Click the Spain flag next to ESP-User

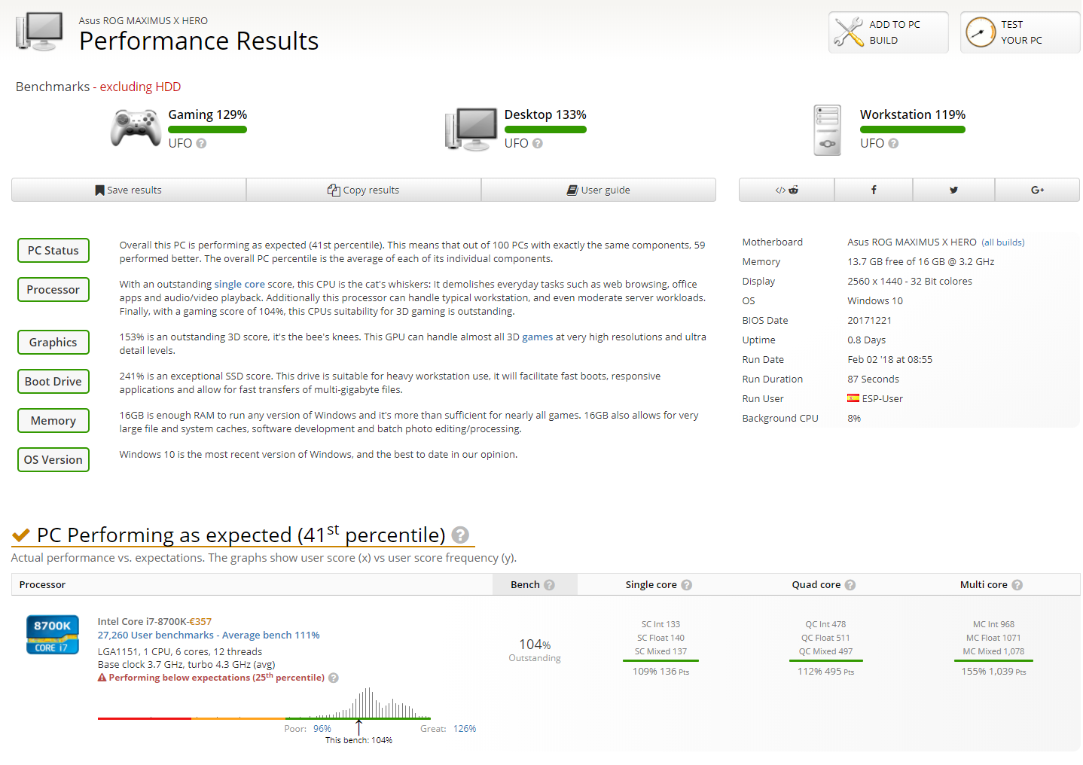pyautogui.click(x=853, y=398)
